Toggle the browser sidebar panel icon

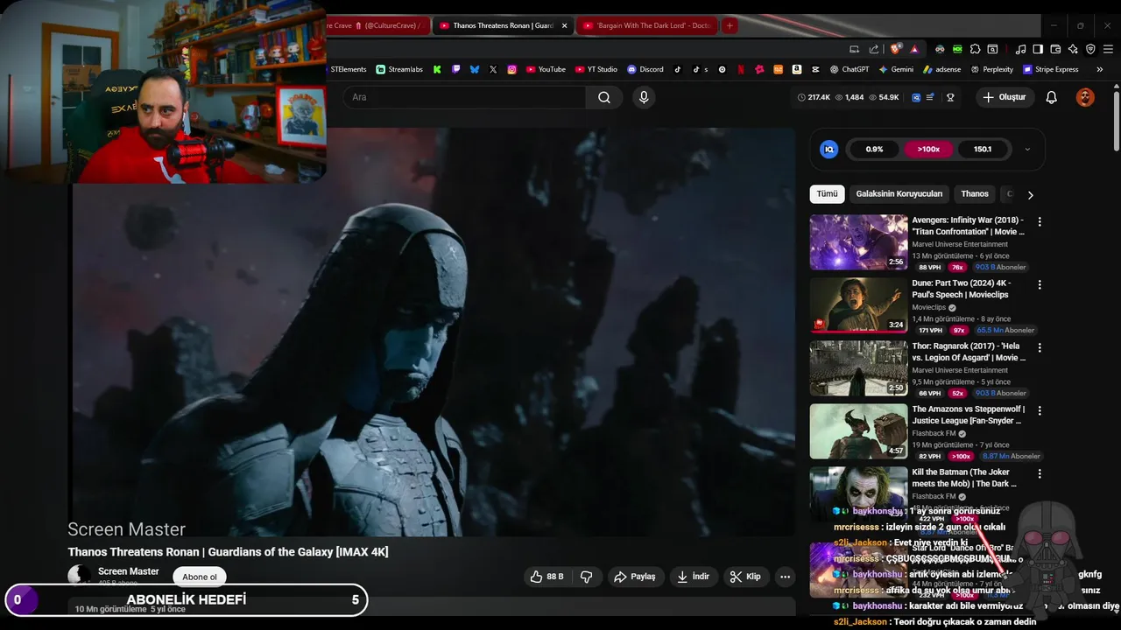click(x=1038, y=49)
